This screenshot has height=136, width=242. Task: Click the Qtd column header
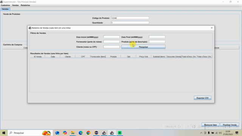(129, 57)
